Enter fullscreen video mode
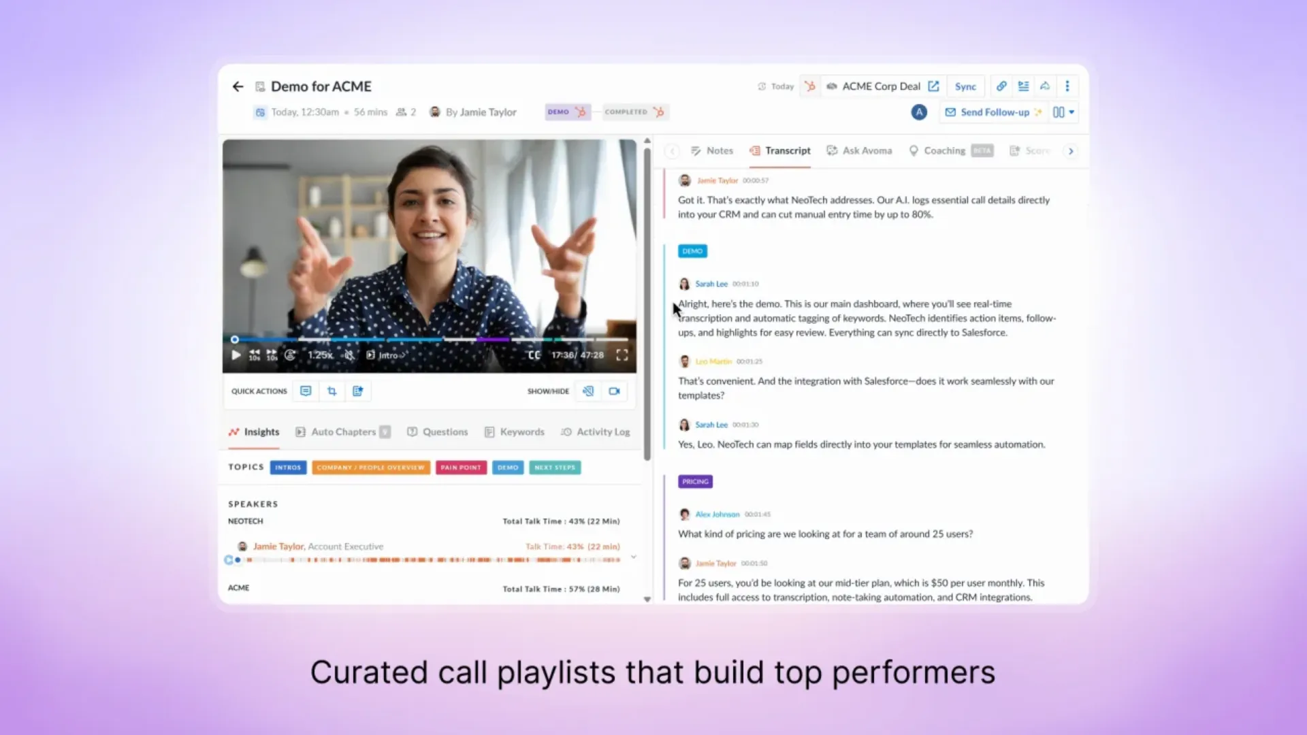The width and height of the screenshot is (1307, 735). pos(622,355)
